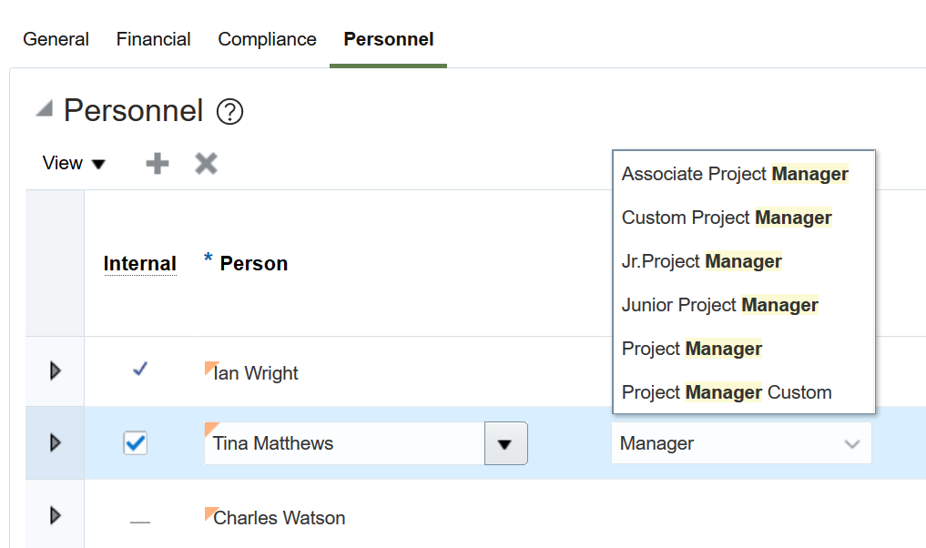
Task: Choose Custom Project Manager option
Action: click(727, 218)
